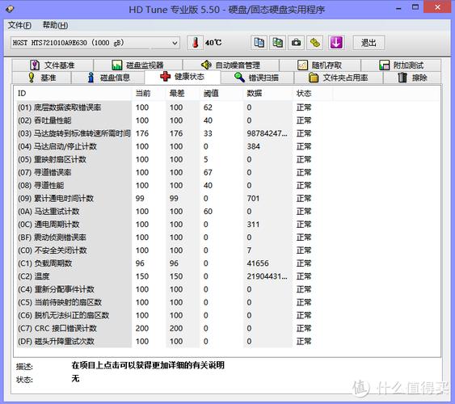The image size is (455, 404).
Task: Switch to the 基准 tab
Action: coord(42,78)
